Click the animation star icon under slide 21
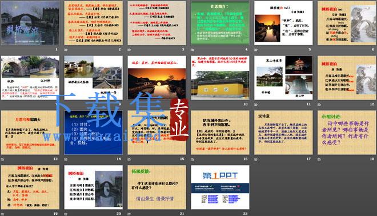 click(129, 214)
